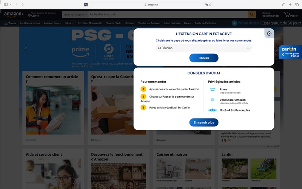
Task: Click the stars icon beside Notés 4 étoiles
Action: [213, 110]
